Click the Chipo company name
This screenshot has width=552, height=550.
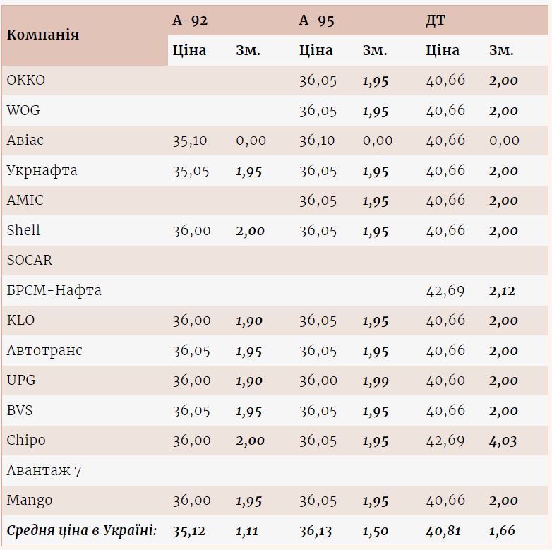(x=26, y=441)
